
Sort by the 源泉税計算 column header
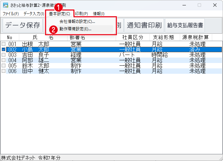pos(195,37)
